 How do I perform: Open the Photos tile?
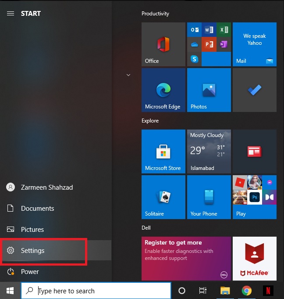[209, 90]
